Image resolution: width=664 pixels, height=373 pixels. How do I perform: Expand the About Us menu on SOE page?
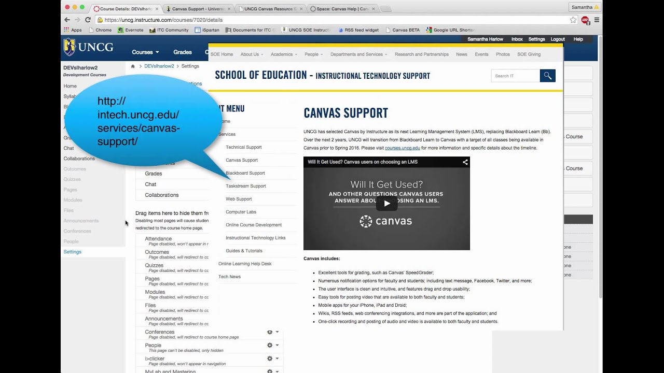pyautogui.click(x=252, y=54)
